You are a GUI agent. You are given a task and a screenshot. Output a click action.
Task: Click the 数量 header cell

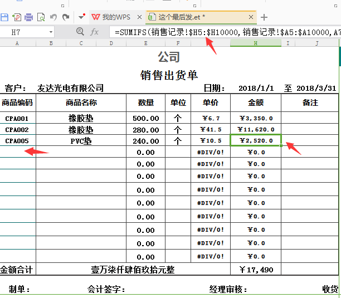(146, 102)
